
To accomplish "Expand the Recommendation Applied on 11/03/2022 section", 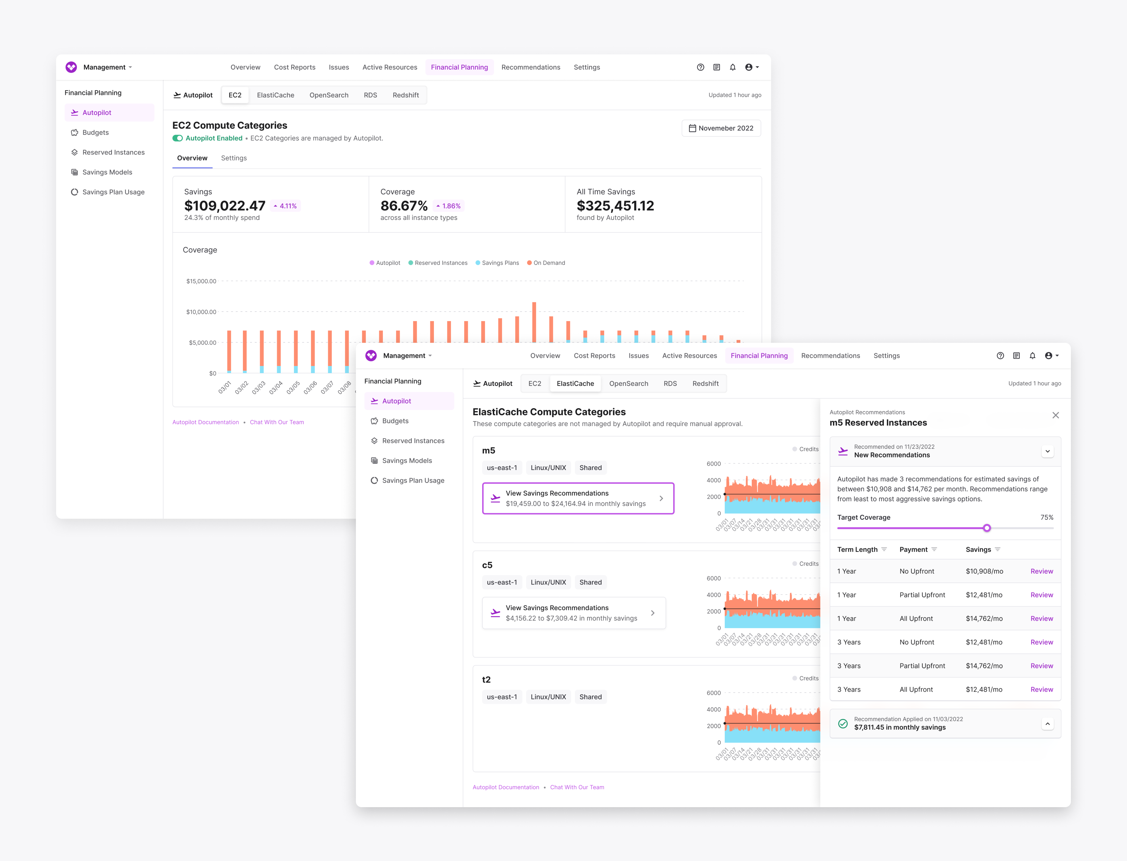I will (1047, 724).
